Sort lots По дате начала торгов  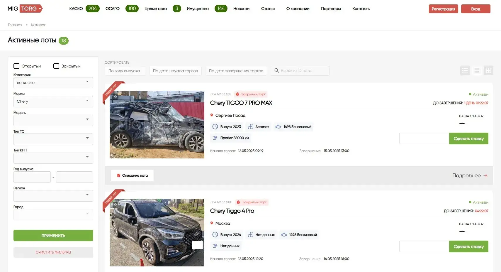[176, 71]
